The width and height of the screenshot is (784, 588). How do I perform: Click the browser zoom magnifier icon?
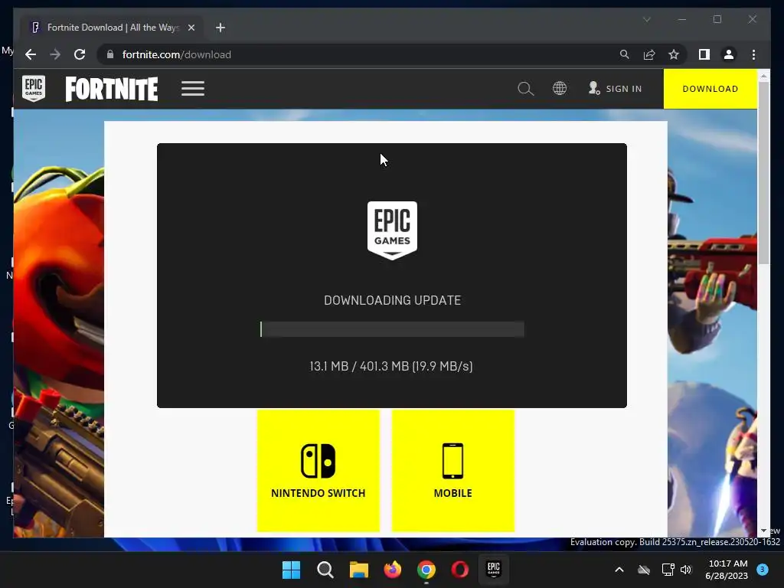click(x=625, y=54)
